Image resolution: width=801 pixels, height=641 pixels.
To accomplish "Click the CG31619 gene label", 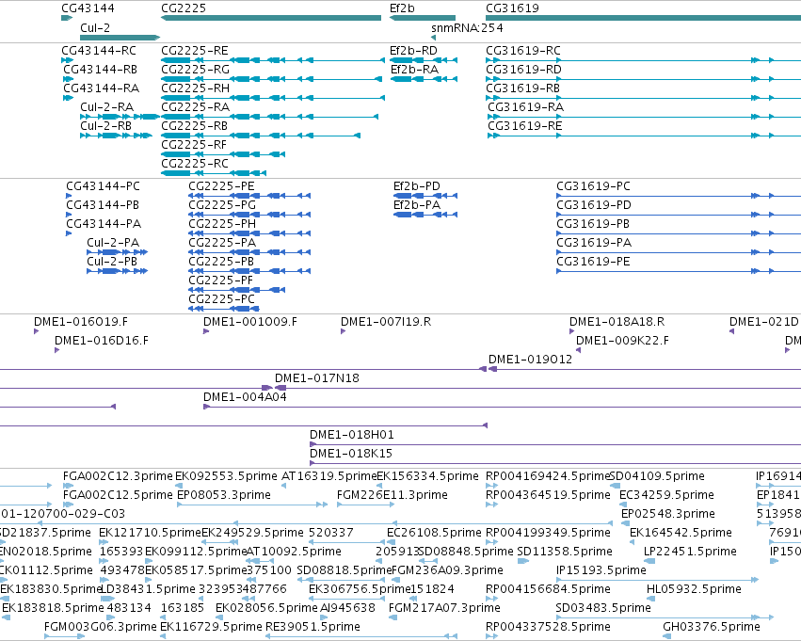I will click(512, 8).
